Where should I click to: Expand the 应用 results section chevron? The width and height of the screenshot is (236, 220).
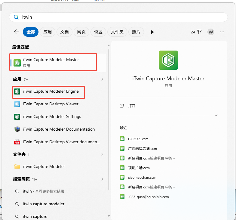(x=102, y=79)
